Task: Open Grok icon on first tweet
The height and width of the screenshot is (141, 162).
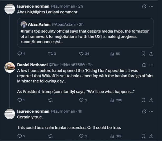Action: click(144, 6)
